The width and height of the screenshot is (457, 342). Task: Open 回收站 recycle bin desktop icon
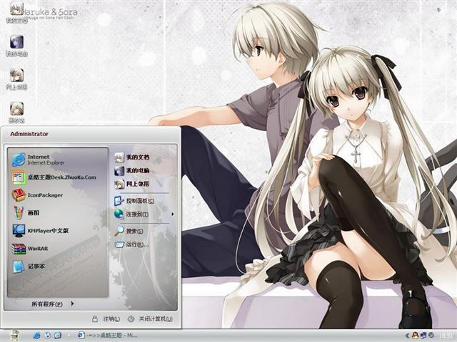click(16, 113)
